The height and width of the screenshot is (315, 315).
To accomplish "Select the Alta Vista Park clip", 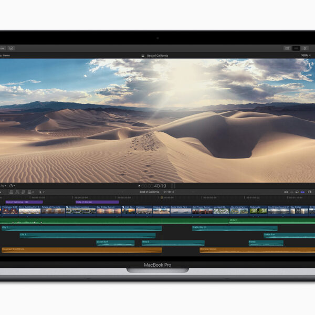I will click(x=239, y=211).
